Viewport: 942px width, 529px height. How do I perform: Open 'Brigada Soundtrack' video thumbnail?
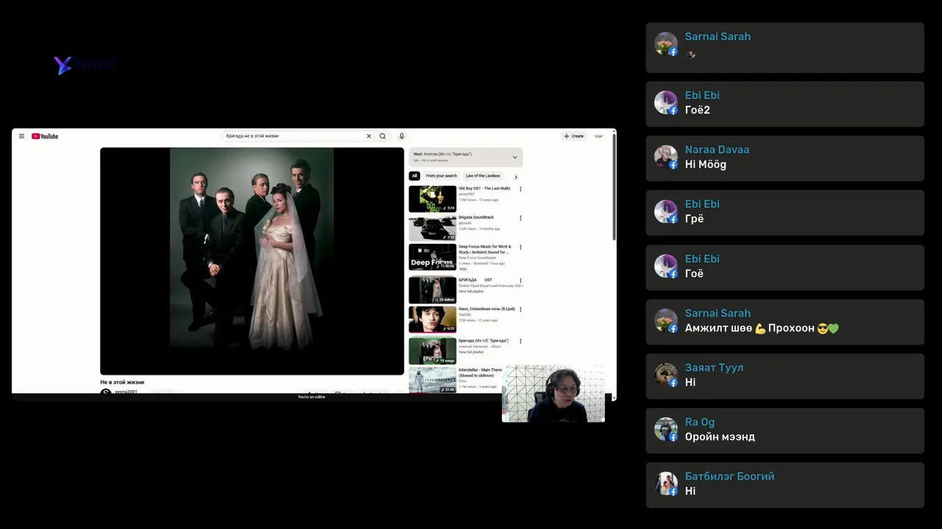[433, 228]
